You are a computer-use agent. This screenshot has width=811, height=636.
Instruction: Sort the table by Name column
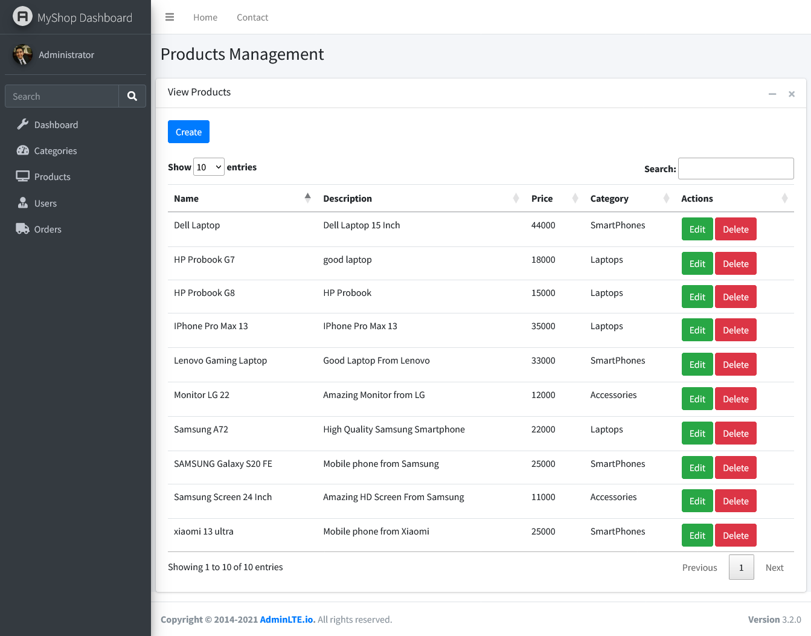pyautogui.click(x=186, y=199)
